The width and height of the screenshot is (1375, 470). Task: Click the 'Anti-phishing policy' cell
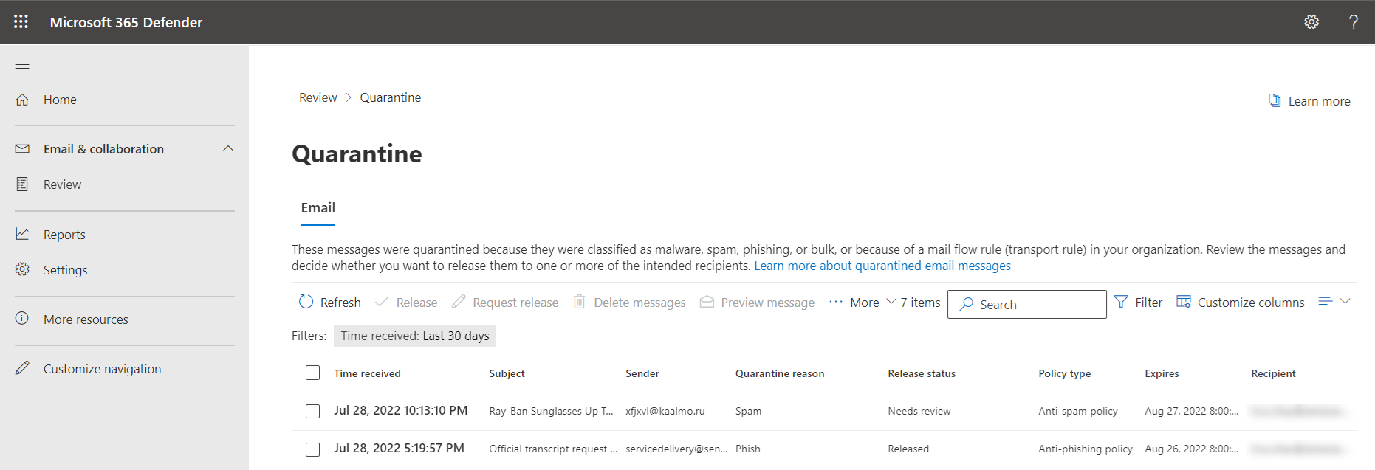(x=1085, y=449)
